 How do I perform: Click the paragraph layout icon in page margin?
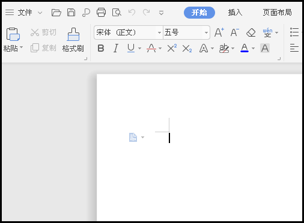pos(133,137)
